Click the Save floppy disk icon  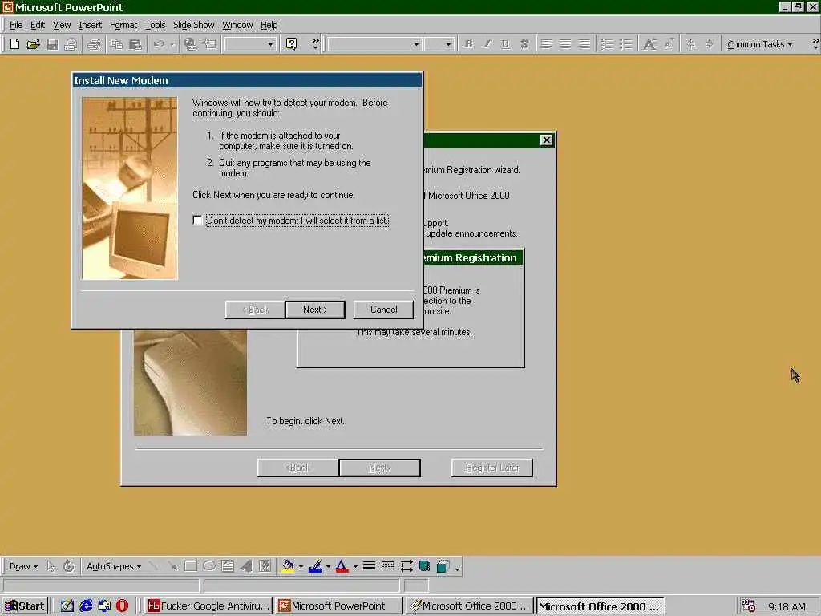click(x=52, y=44)
